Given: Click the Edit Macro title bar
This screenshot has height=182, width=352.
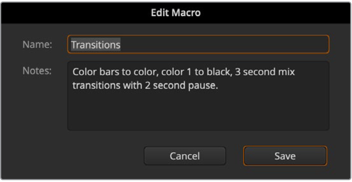Looking at the screenshot, I should pos(176,13).
